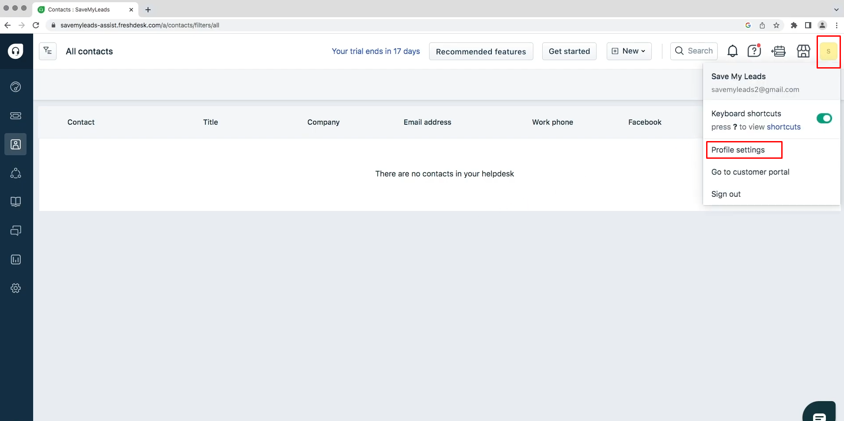Screen dimensions: 844x421
Task: Toggle the contacts filter list icon
Action: click(48, 51)
